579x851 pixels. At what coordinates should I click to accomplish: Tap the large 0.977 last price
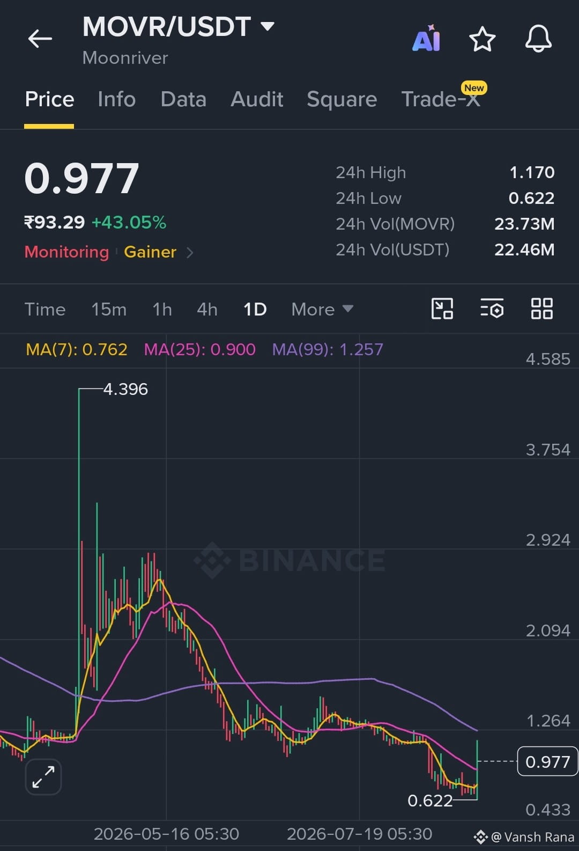(x=82, y=178)
